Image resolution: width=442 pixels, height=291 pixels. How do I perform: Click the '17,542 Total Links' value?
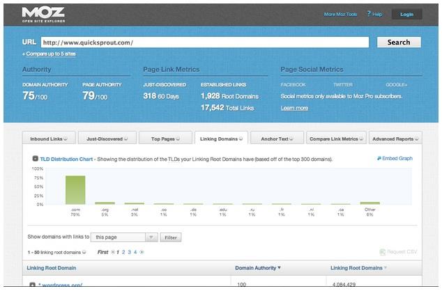tap(227, 108)
